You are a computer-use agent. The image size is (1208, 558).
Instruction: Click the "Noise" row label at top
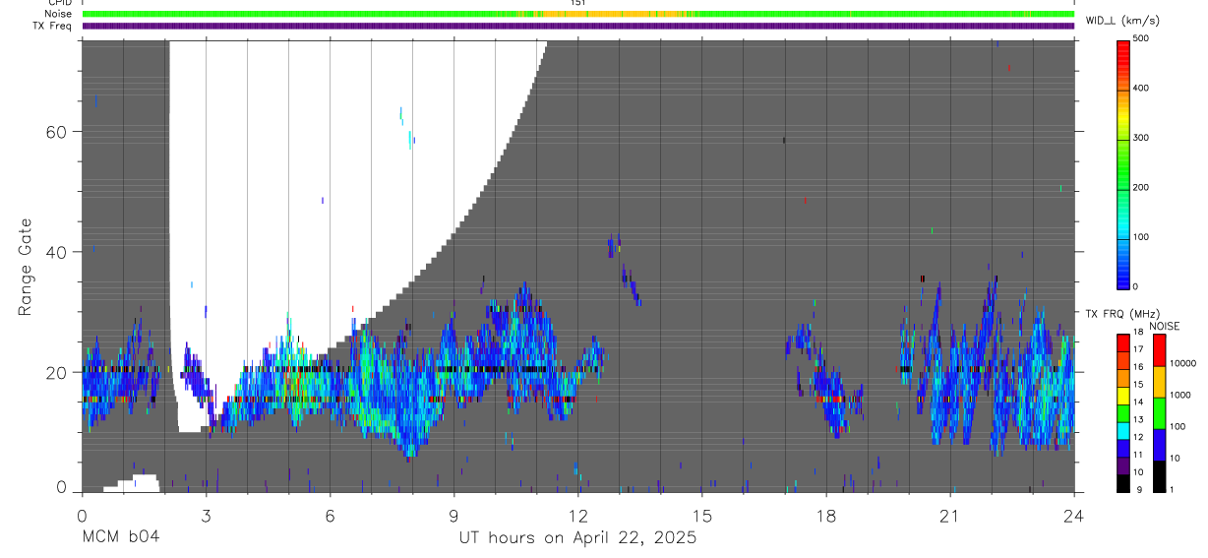pyautogui.click(x=59, y=14)
